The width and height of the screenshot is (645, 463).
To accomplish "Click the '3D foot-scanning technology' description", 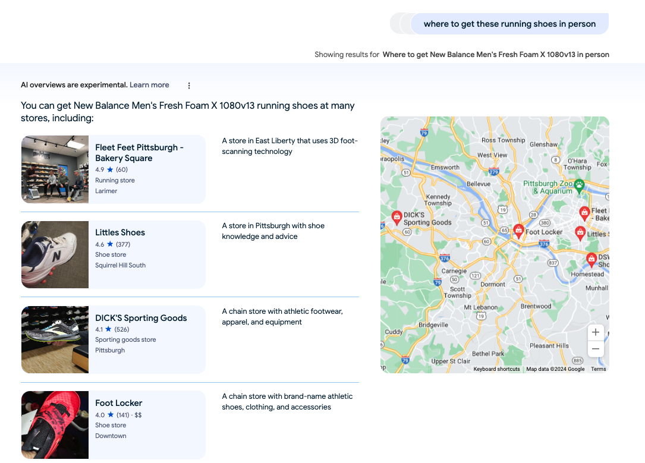I will coord(290,146).
